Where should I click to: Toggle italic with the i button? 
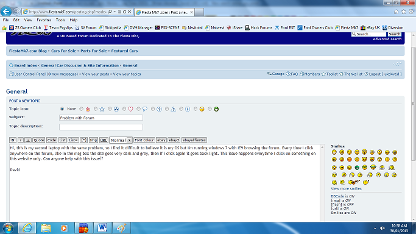(21, 140)
